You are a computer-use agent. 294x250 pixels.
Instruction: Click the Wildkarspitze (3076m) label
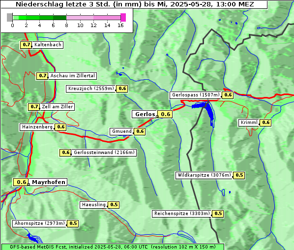pos(204,175)
